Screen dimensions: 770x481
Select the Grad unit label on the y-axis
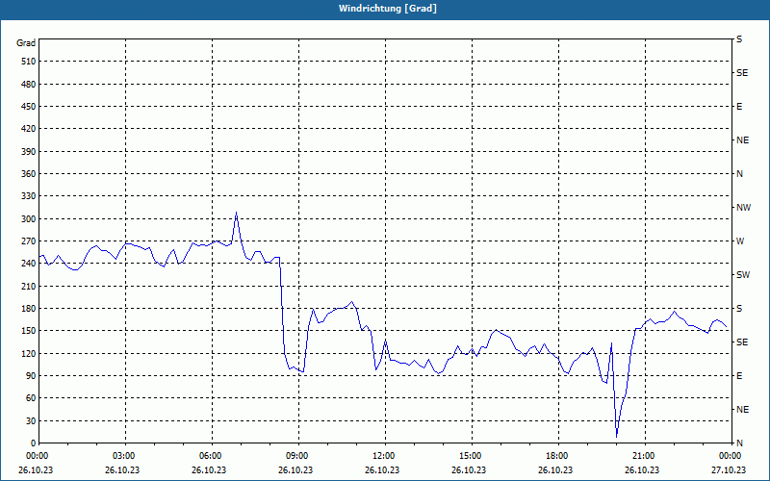click(26, 43)
